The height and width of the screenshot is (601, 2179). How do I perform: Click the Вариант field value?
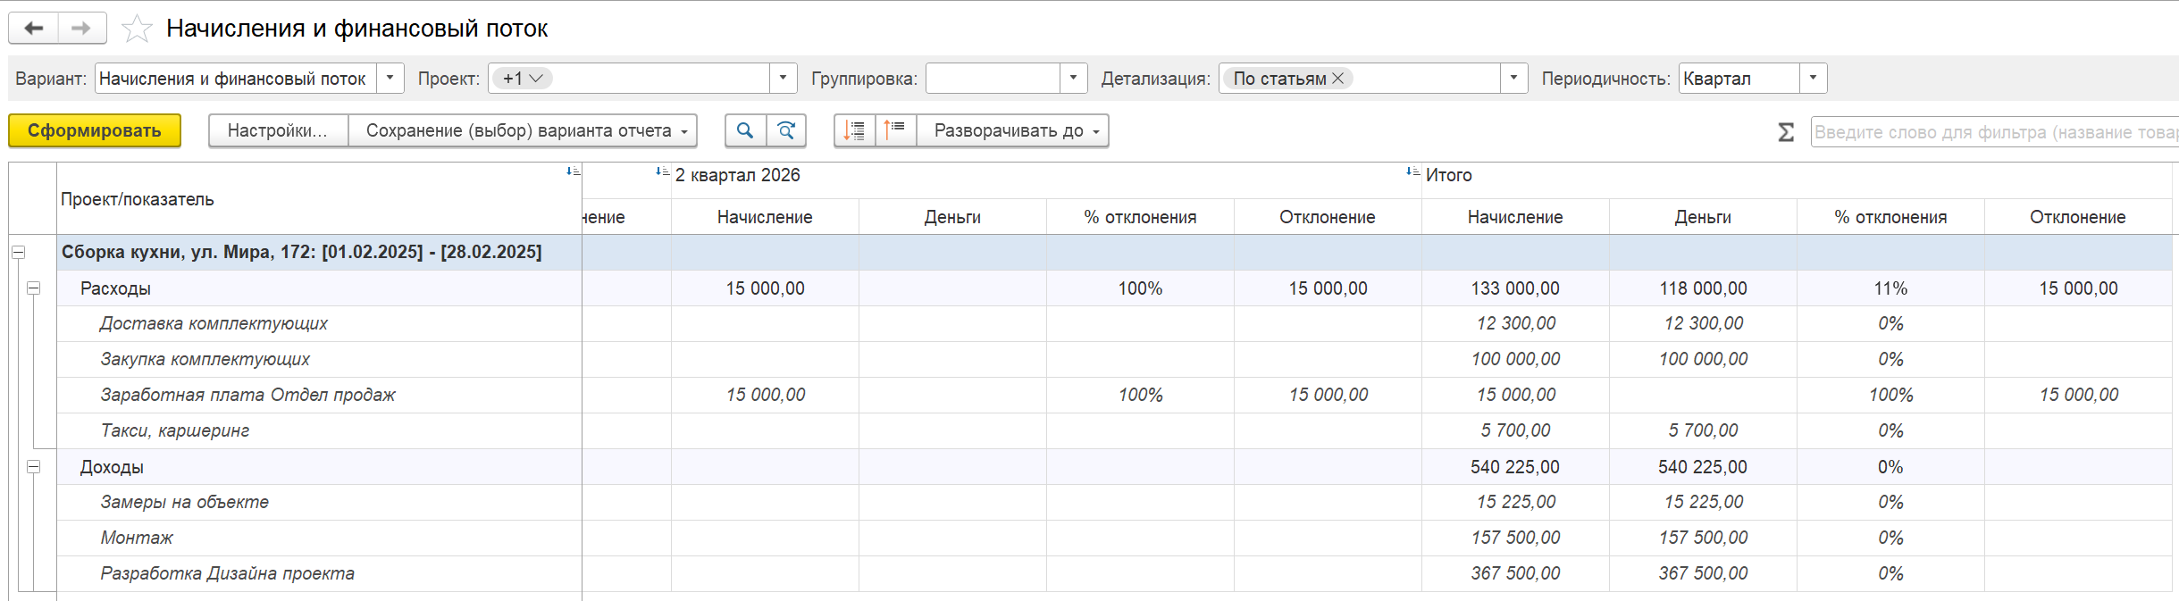(x=236, y=79)
